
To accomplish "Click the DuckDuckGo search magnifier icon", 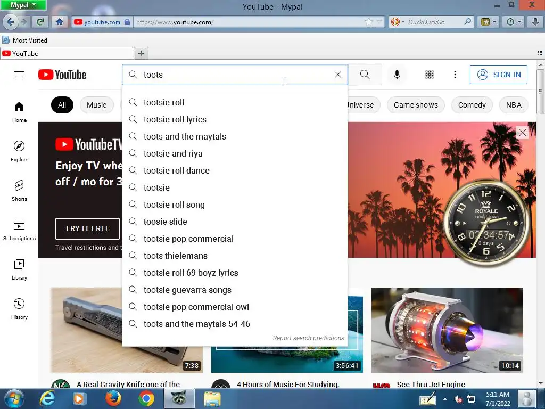I will click(x=467, y=21).
